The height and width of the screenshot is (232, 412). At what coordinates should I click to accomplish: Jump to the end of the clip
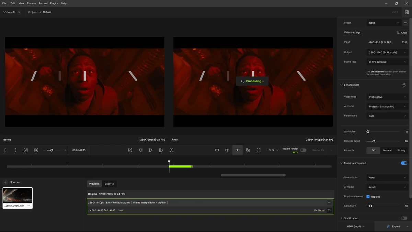pos(171,150)
